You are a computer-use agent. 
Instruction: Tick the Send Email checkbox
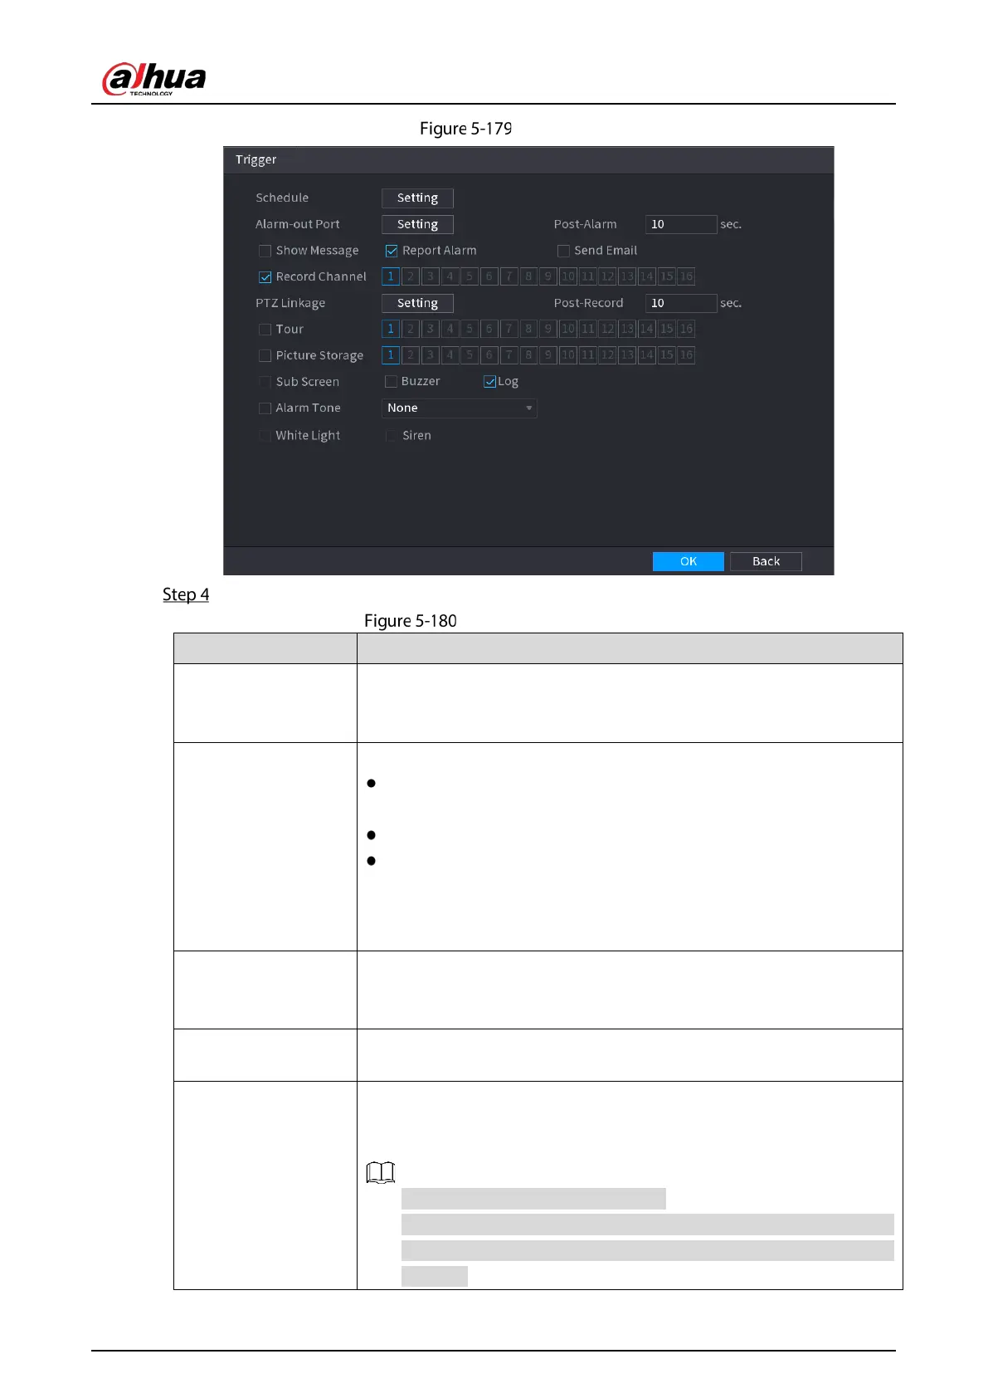pyautogui.click(x=563, y=251)
